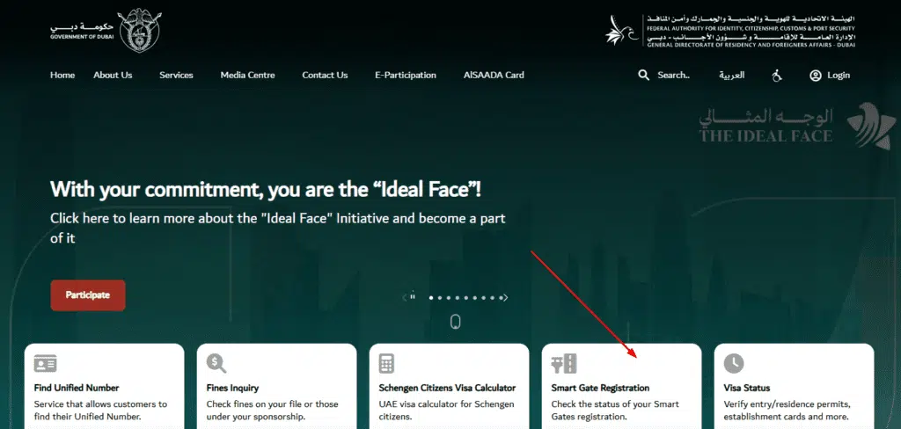Click "UAE visa calculator for Schengen citizens" text
Viewport: 901px width, 429px height.
coord(446,410)
